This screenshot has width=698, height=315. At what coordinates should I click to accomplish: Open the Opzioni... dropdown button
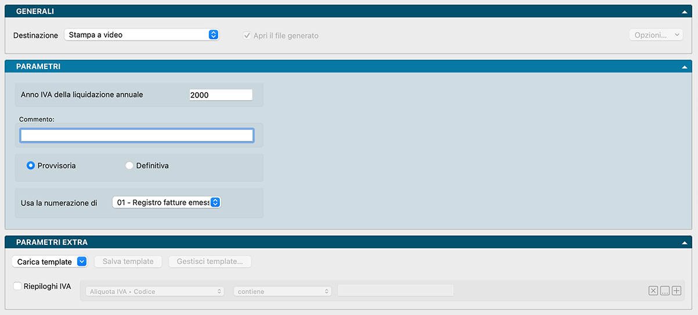(656, 35)
